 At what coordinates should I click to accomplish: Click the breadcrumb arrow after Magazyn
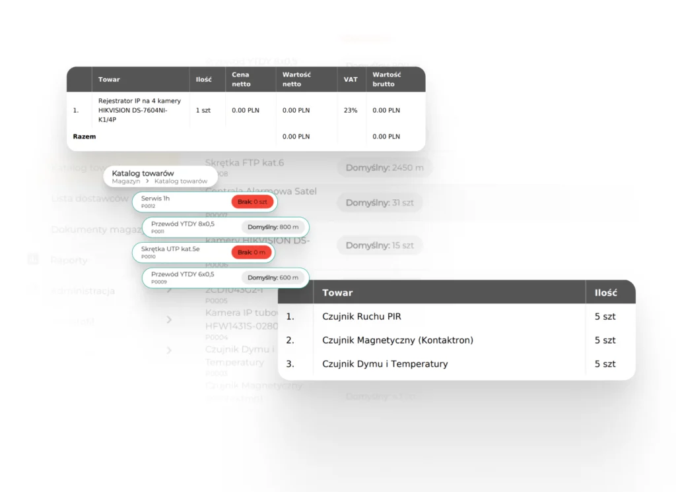147,181
